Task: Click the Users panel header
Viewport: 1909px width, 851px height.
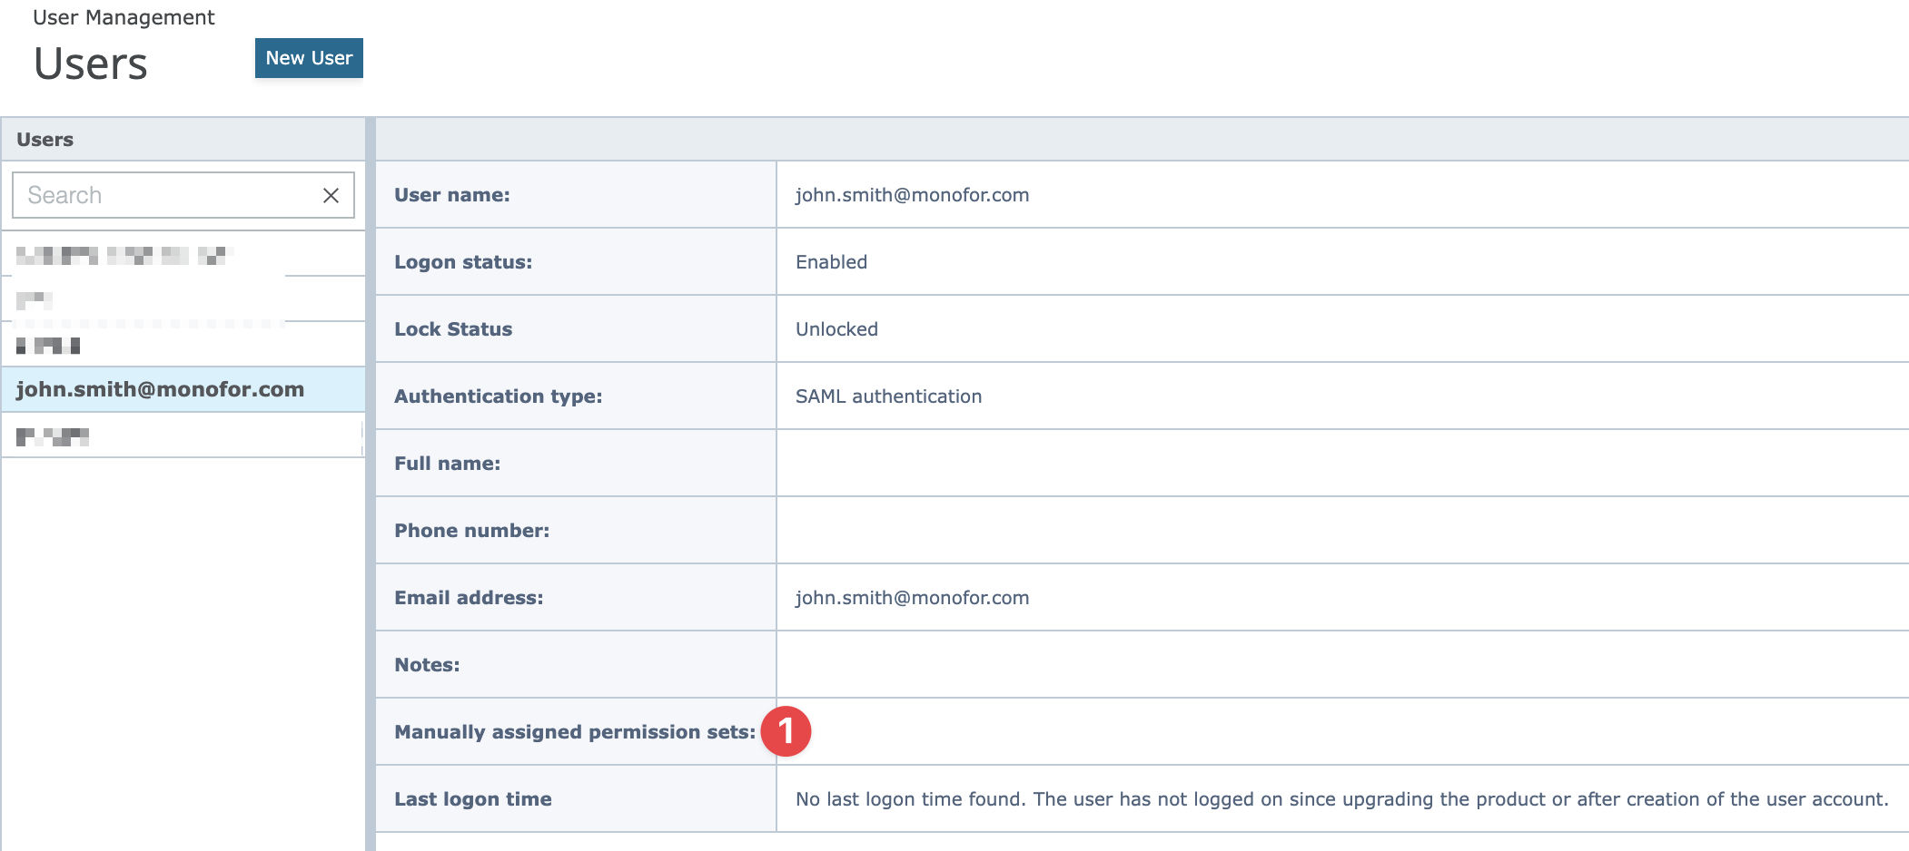Action: [46, 139]
